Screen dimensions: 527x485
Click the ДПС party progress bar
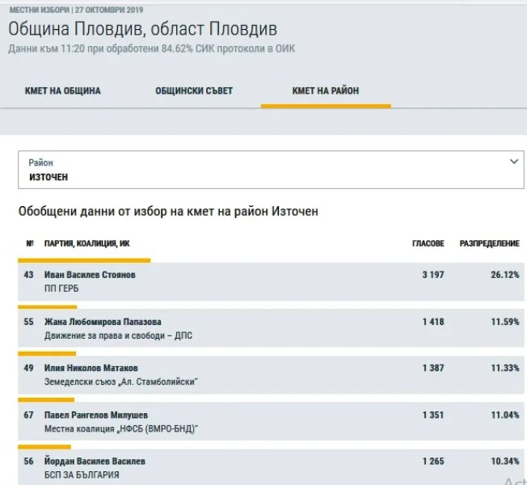(x=48, y=307)
